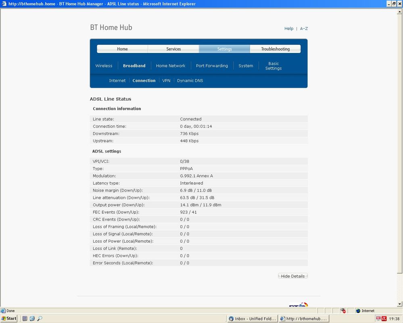Viewport: 403px width, 323px height.
Task: Click the scrollbar up arrow
Action: [400, 12]
